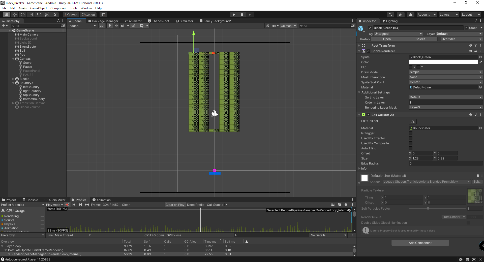Toggle scene lighting bulb icon
Viewport: 484px width, 262px height.
(x=109, y=26)
